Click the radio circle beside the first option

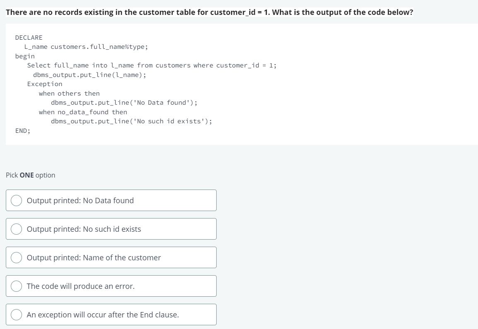[x=16, y=200]
